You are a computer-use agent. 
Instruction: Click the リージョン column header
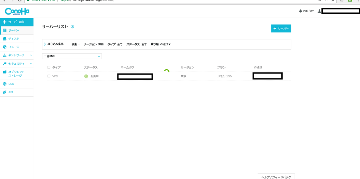point(187,67)
